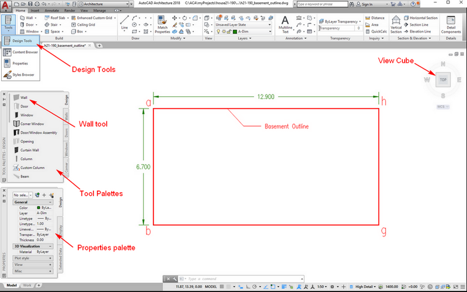Image resolution: width=467 pixels, height=292 pixels.
Task: Select the Ceiling Grid tool
Action: [83, 25]
